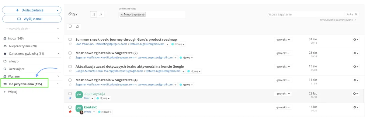
Task: Click the Wpisz zapytanie search field
Action: coord(306,14)
